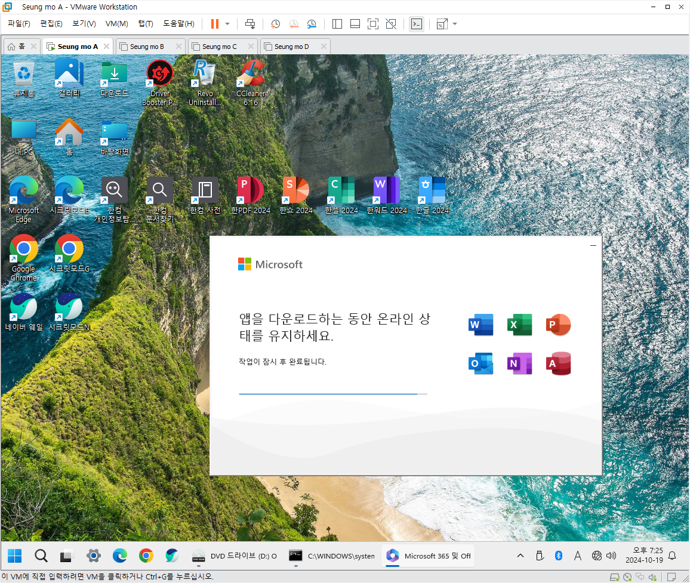Open Task View on the taskbar
Viewport: 690px width, 583px height.
(x=66, y=556)
